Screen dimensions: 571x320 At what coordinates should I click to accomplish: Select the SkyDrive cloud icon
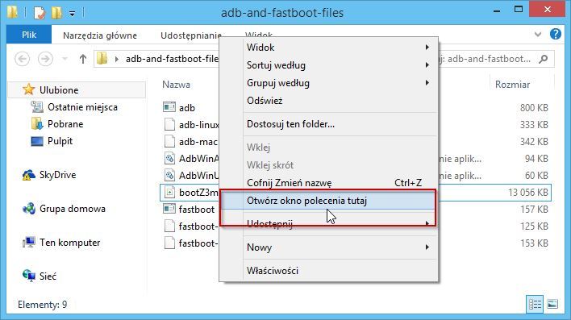click(29, 175)
